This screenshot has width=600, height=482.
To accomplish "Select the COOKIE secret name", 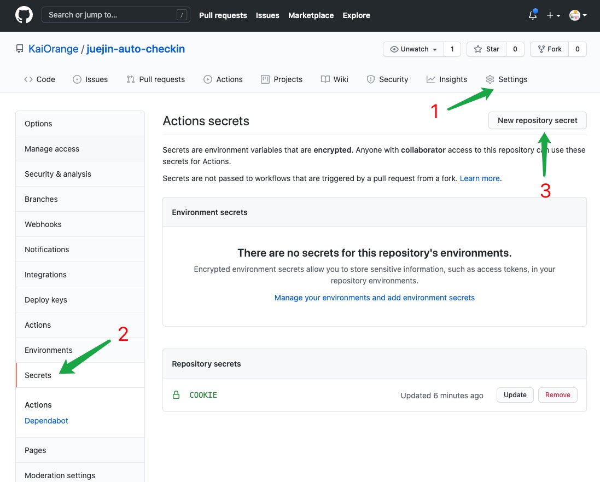I will [203, 394].
